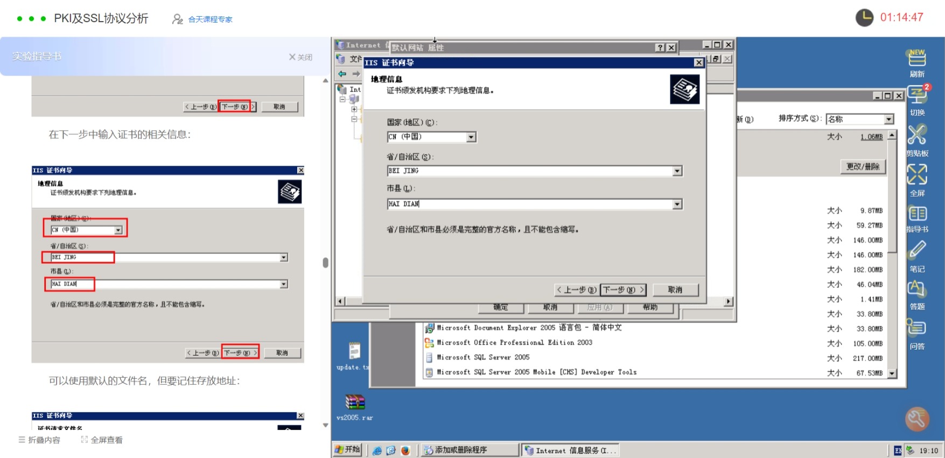Click in the 市县 HAI DIAN field
Image resolution: width=945 pixels, height=458 pixels.
pyautogui.click(x=530, y=205)
